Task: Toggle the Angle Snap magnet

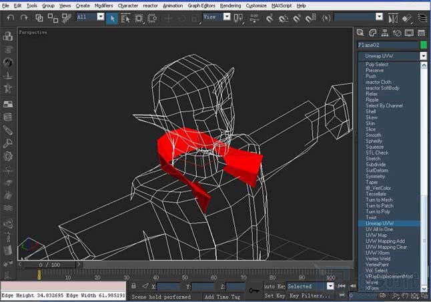Action: point(283,19)
